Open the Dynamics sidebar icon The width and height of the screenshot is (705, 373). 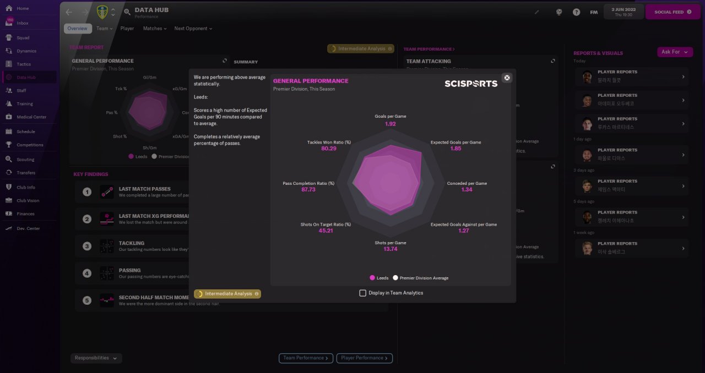point(9,51)
